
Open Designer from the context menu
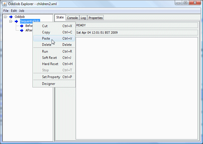(x=49, y=84)
